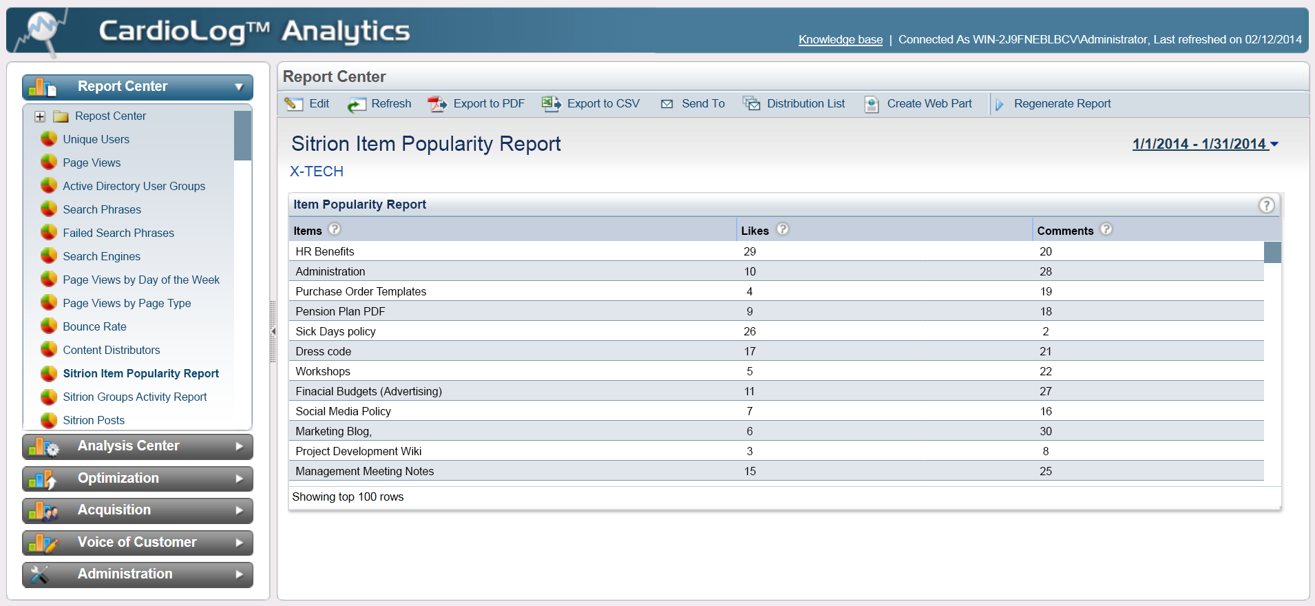
Task: Click the help icon beside Likes column
Action: click(x=783, y=229)
